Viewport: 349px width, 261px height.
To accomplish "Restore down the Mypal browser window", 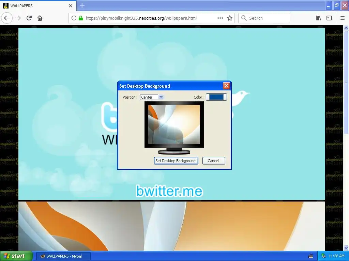I will click(336, 5).
